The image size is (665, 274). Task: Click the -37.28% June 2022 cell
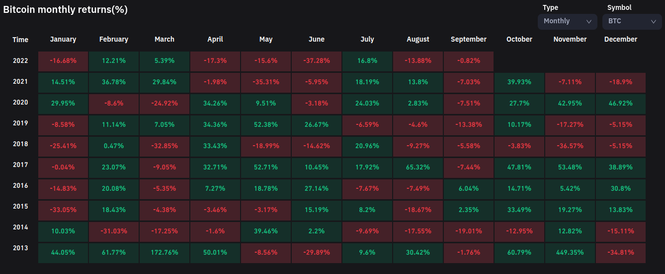pyautogui.click(x=317, y=61)
